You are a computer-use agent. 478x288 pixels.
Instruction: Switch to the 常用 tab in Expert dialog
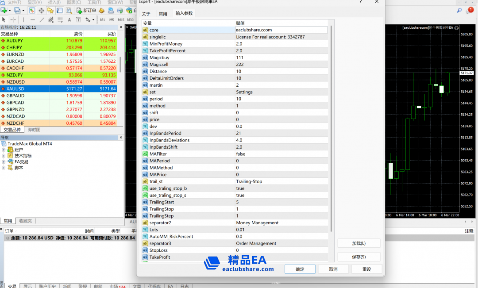(x=163, y=14)
